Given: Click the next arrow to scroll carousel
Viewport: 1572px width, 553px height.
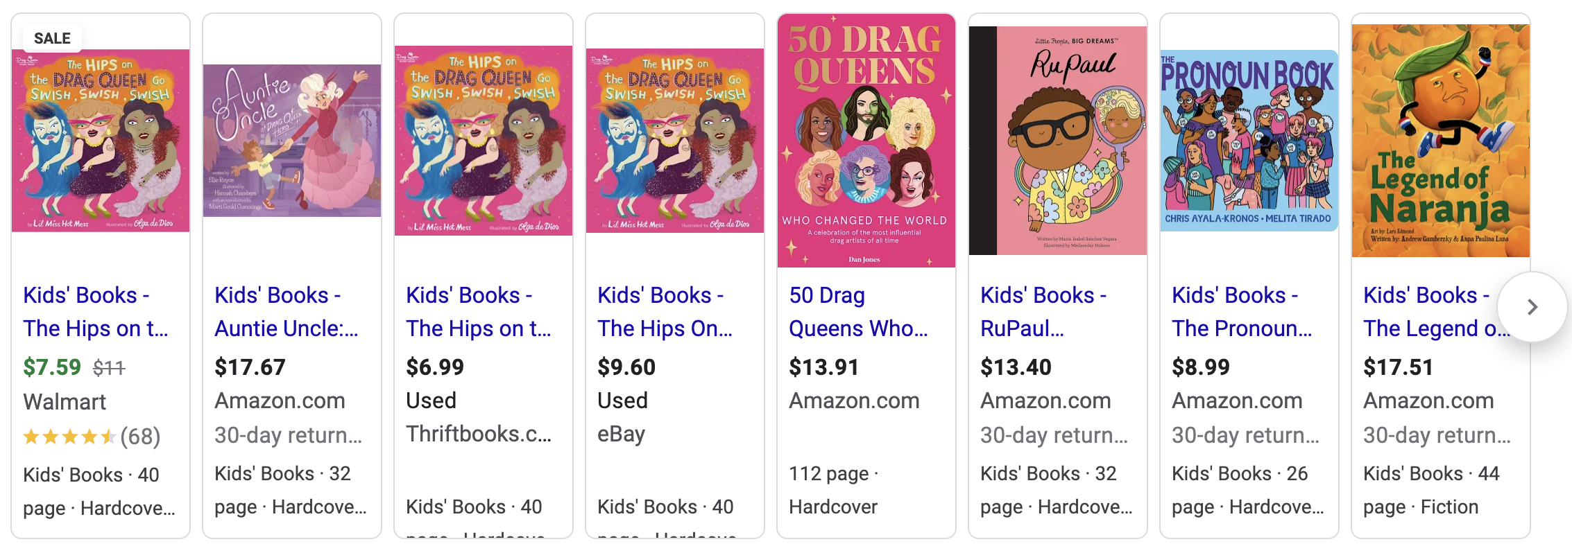Looking at the screenshot, I should click(x=1532, y=307).
